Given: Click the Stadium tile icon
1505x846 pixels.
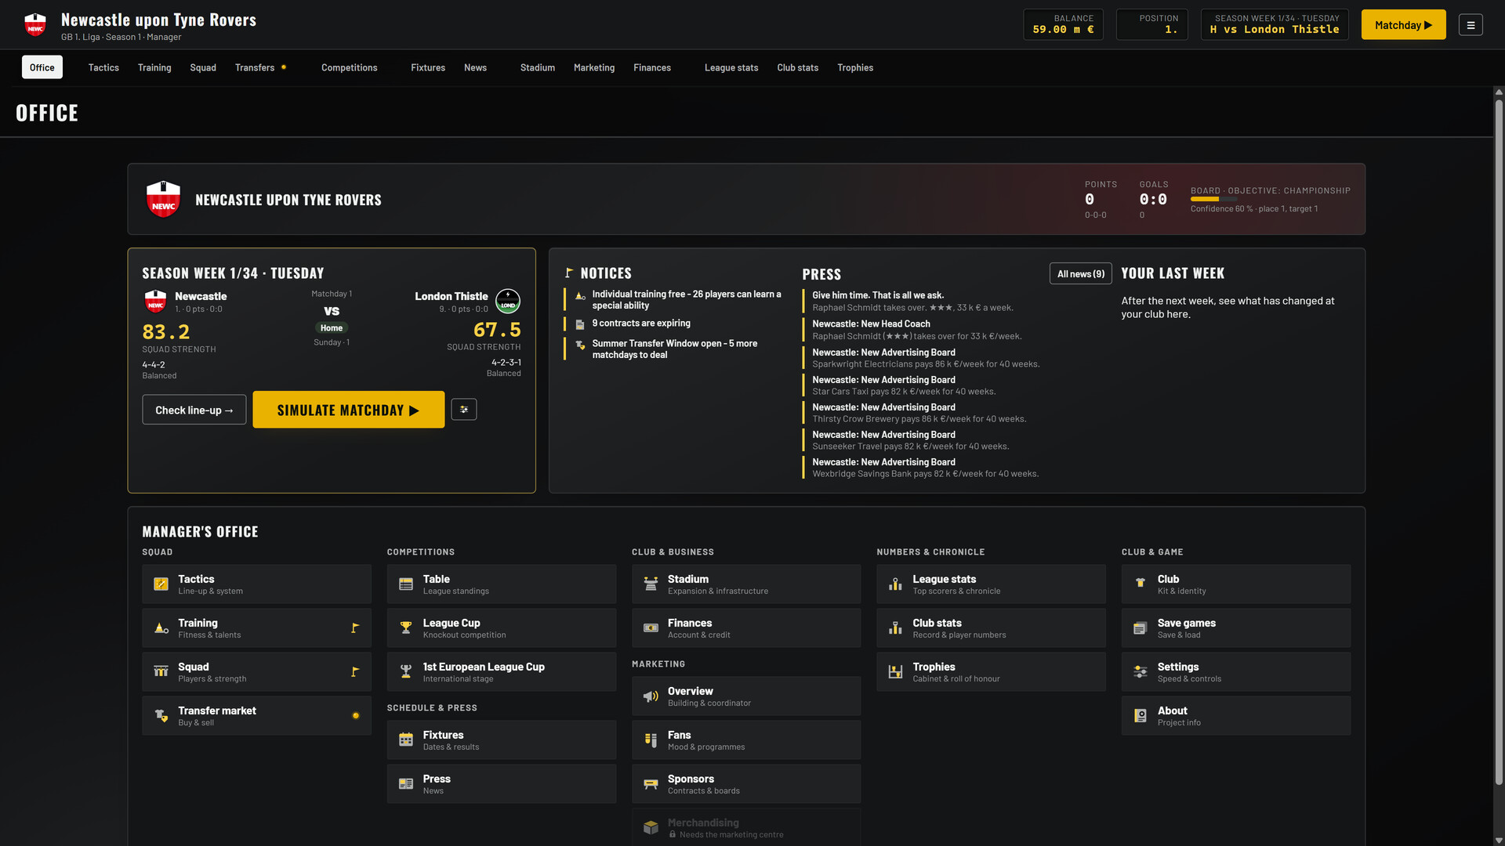Looking at the screenshot, I should 651,584.
